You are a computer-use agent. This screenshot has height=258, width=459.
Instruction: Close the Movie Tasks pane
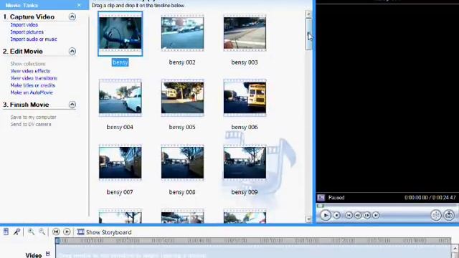(x=79, y=5)
